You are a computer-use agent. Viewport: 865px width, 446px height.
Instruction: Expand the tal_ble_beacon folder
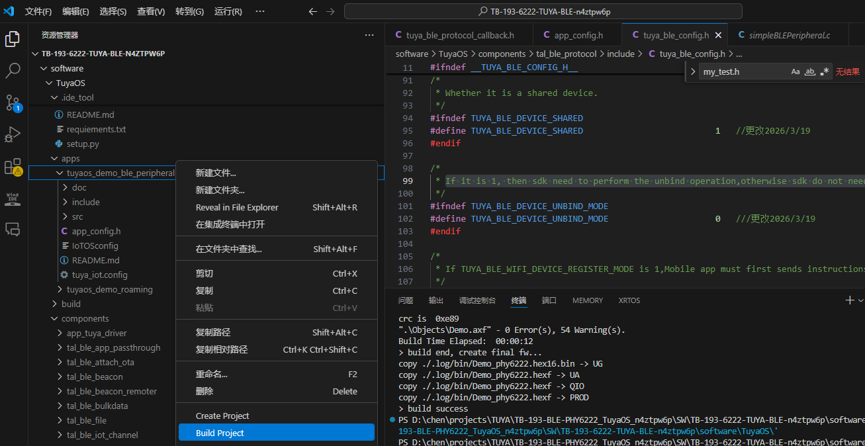click(x=95, y=377)
